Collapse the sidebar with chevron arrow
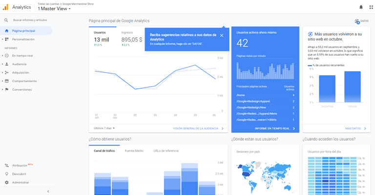Screen dimensions: 375x195 pyautogui.click(x=48, y=191)
